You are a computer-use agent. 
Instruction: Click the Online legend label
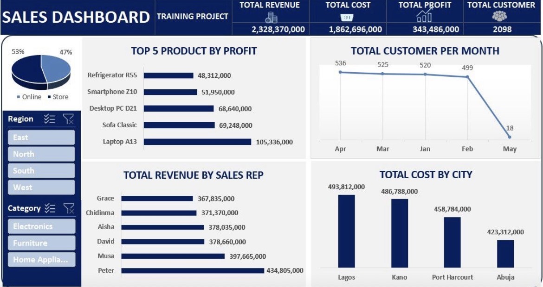tap(32, 97)
